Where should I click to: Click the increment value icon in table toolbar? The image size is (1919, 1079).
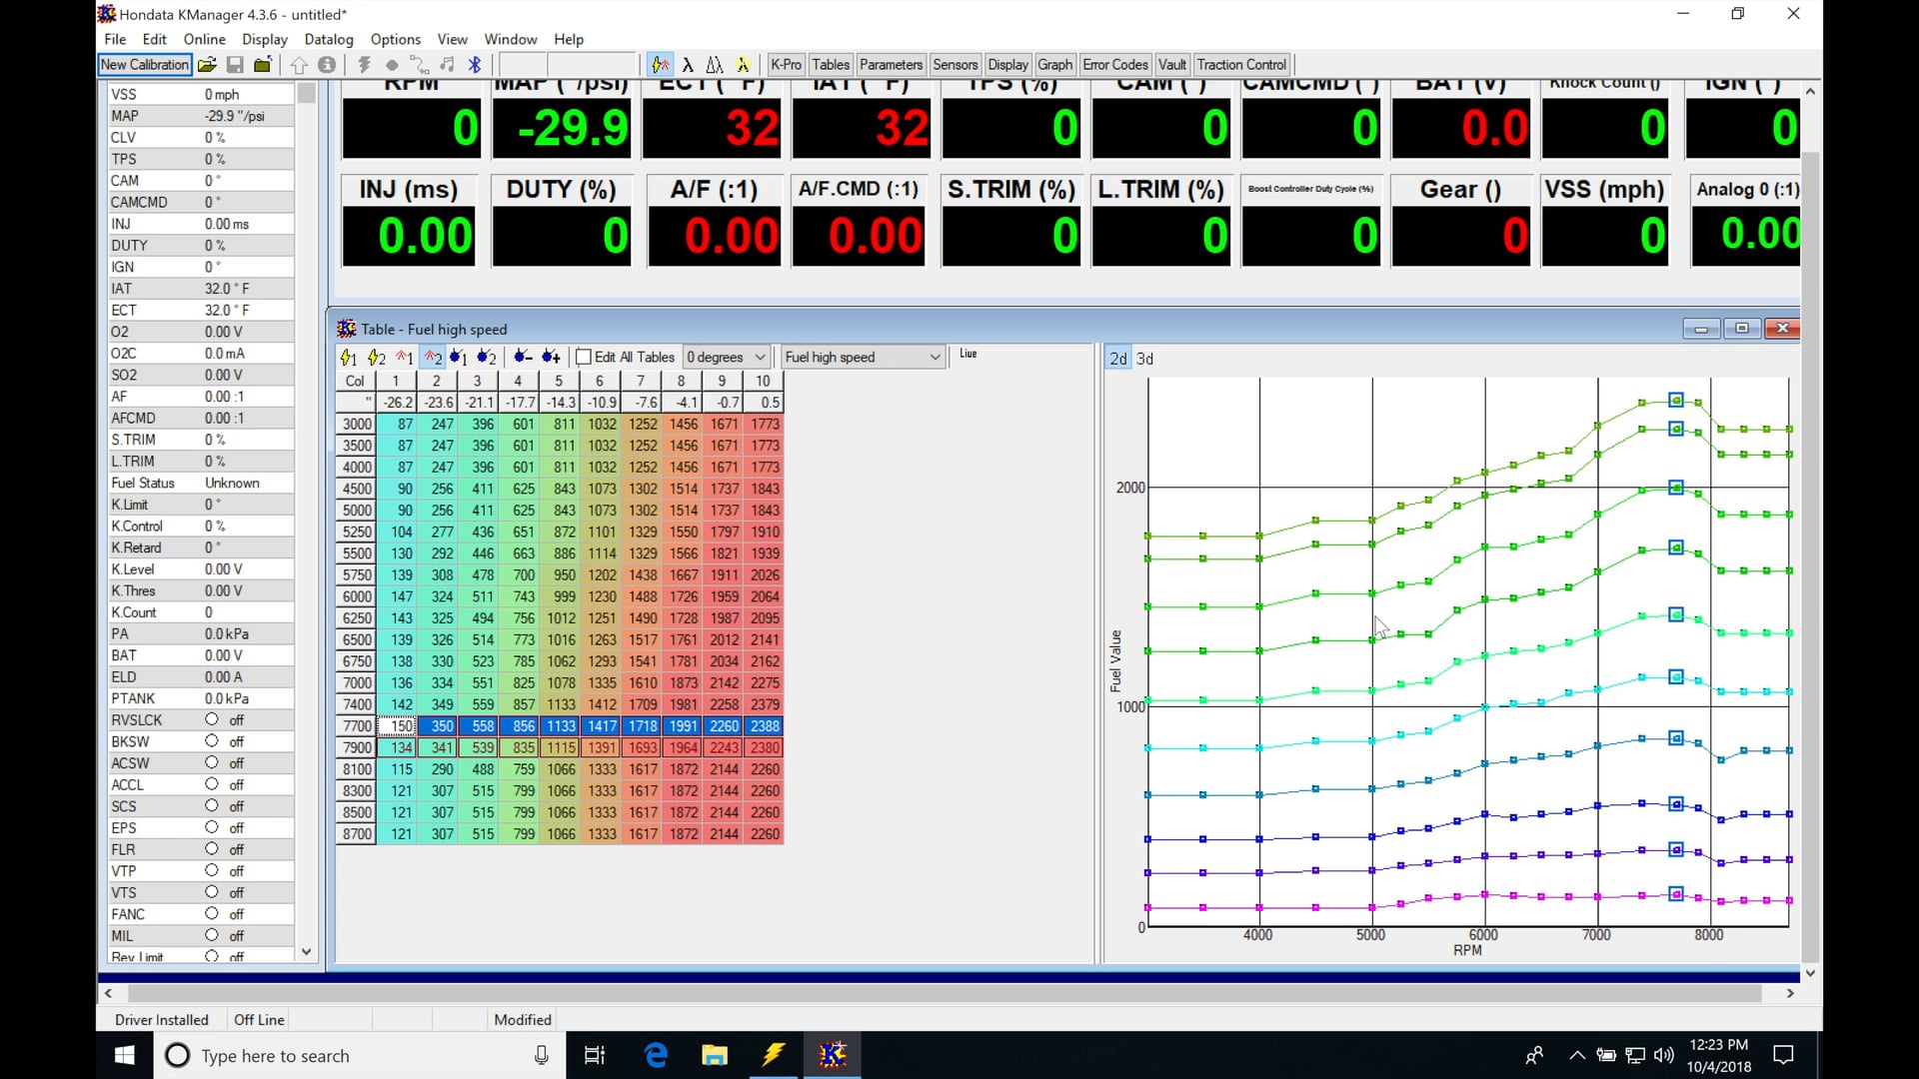click(552, 357)
